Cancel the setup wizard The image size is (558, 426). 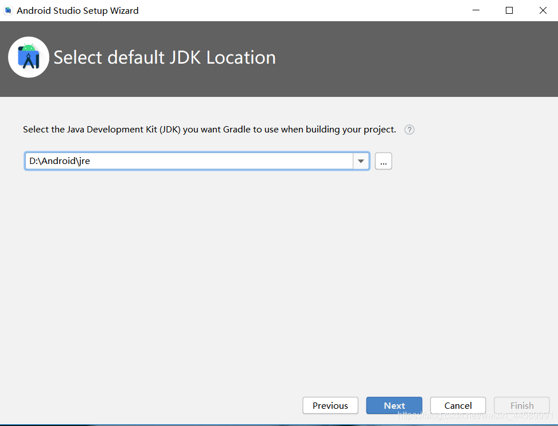click(458, 405)
